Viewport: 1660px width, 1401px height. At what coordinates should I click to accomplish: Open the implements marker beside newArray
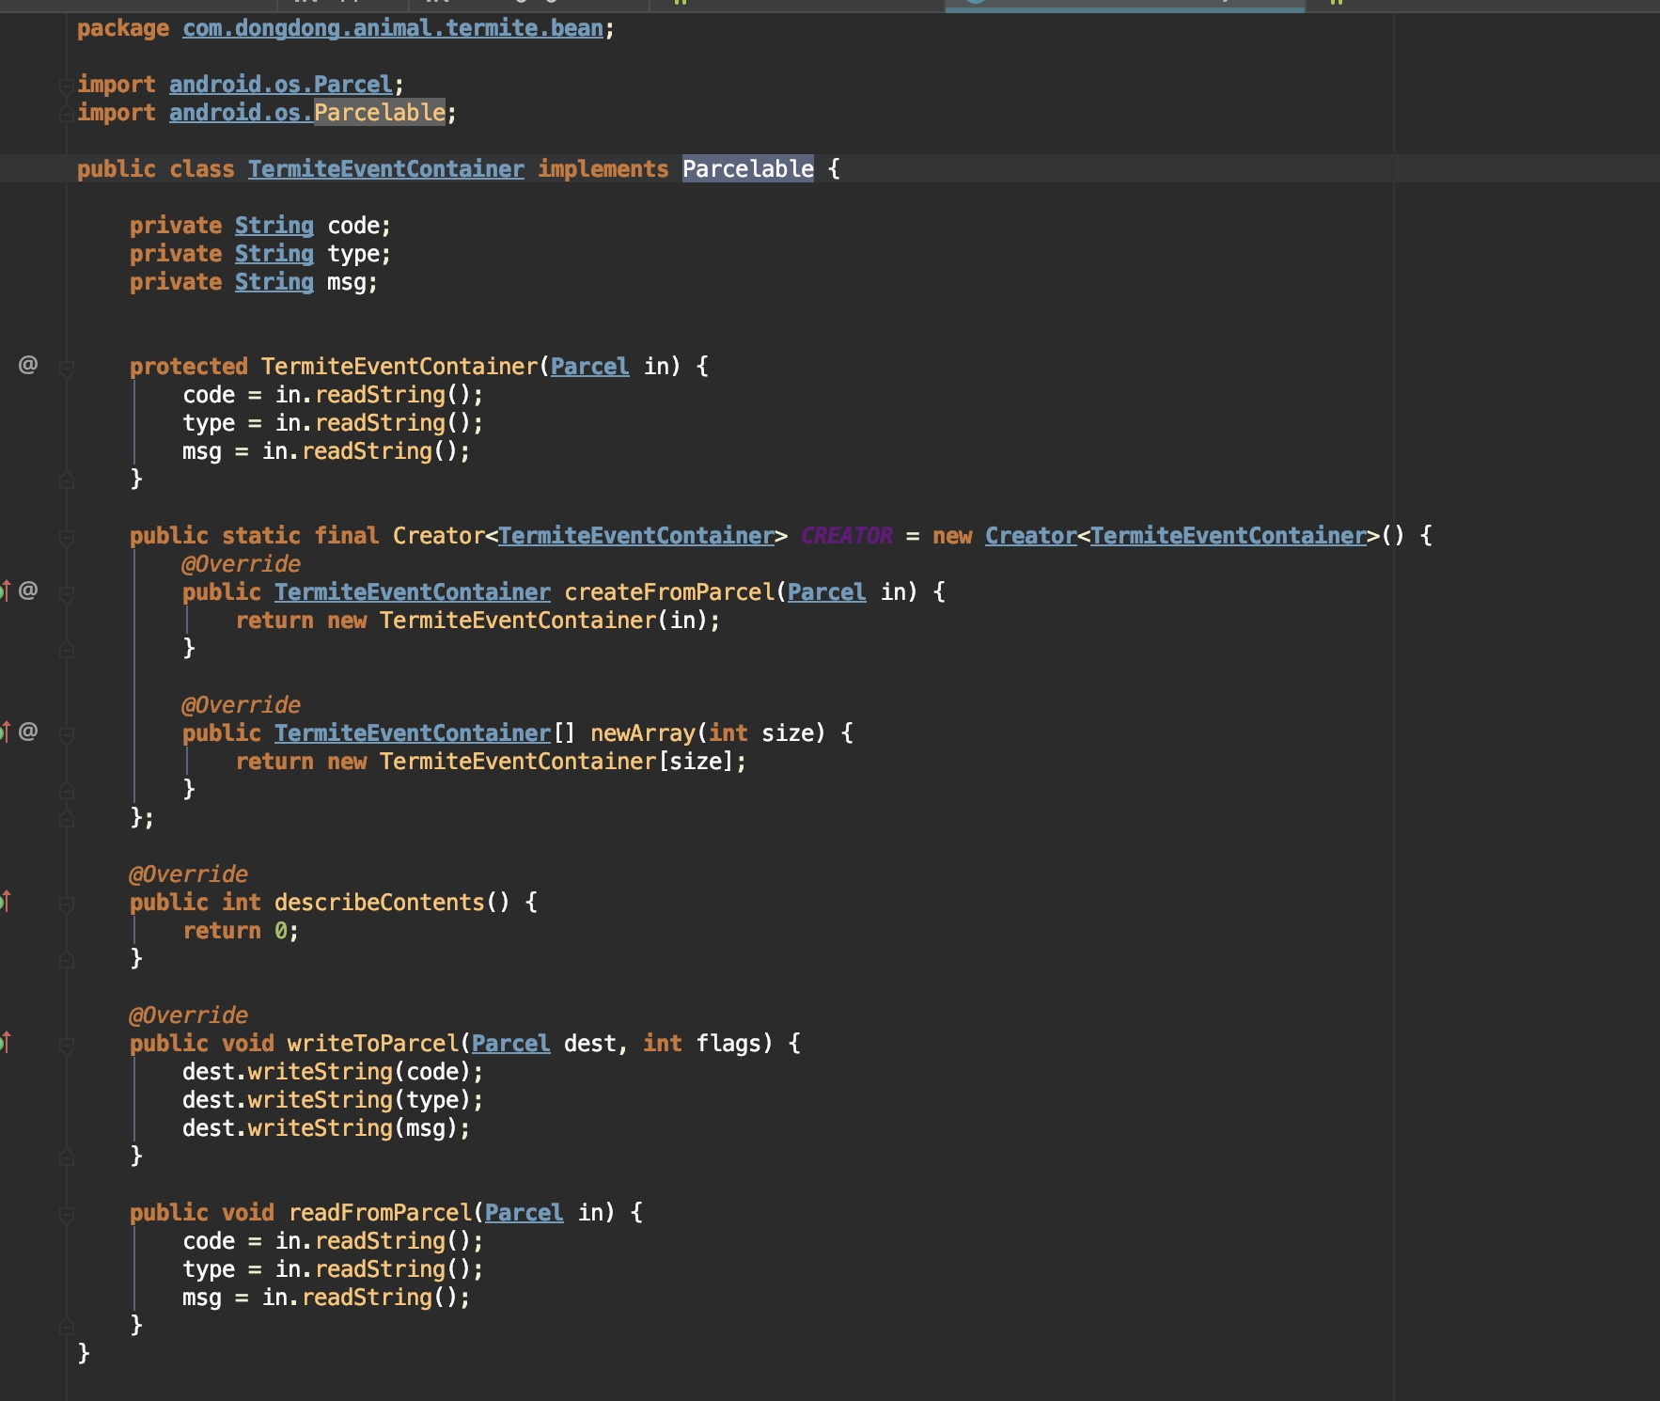click(5, 732)
